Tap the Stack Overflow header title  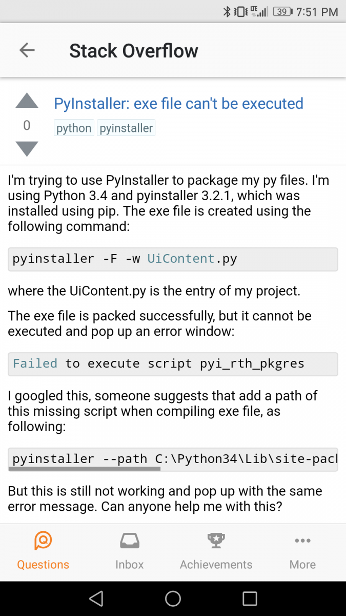133,51
